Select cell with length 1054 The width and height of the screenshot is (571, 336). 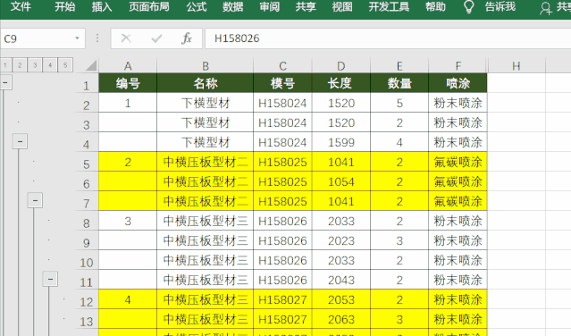[x=341, y=181]
